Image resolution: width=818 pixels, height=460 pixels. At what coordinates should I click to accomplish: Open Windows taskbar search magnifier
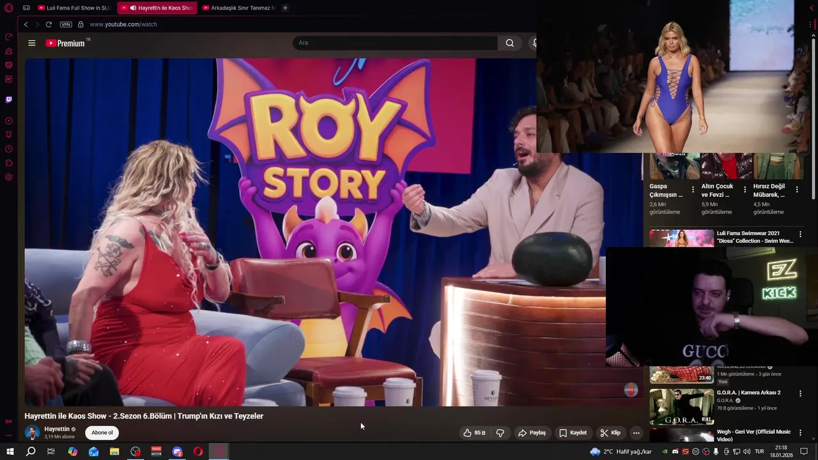[31, 452]
